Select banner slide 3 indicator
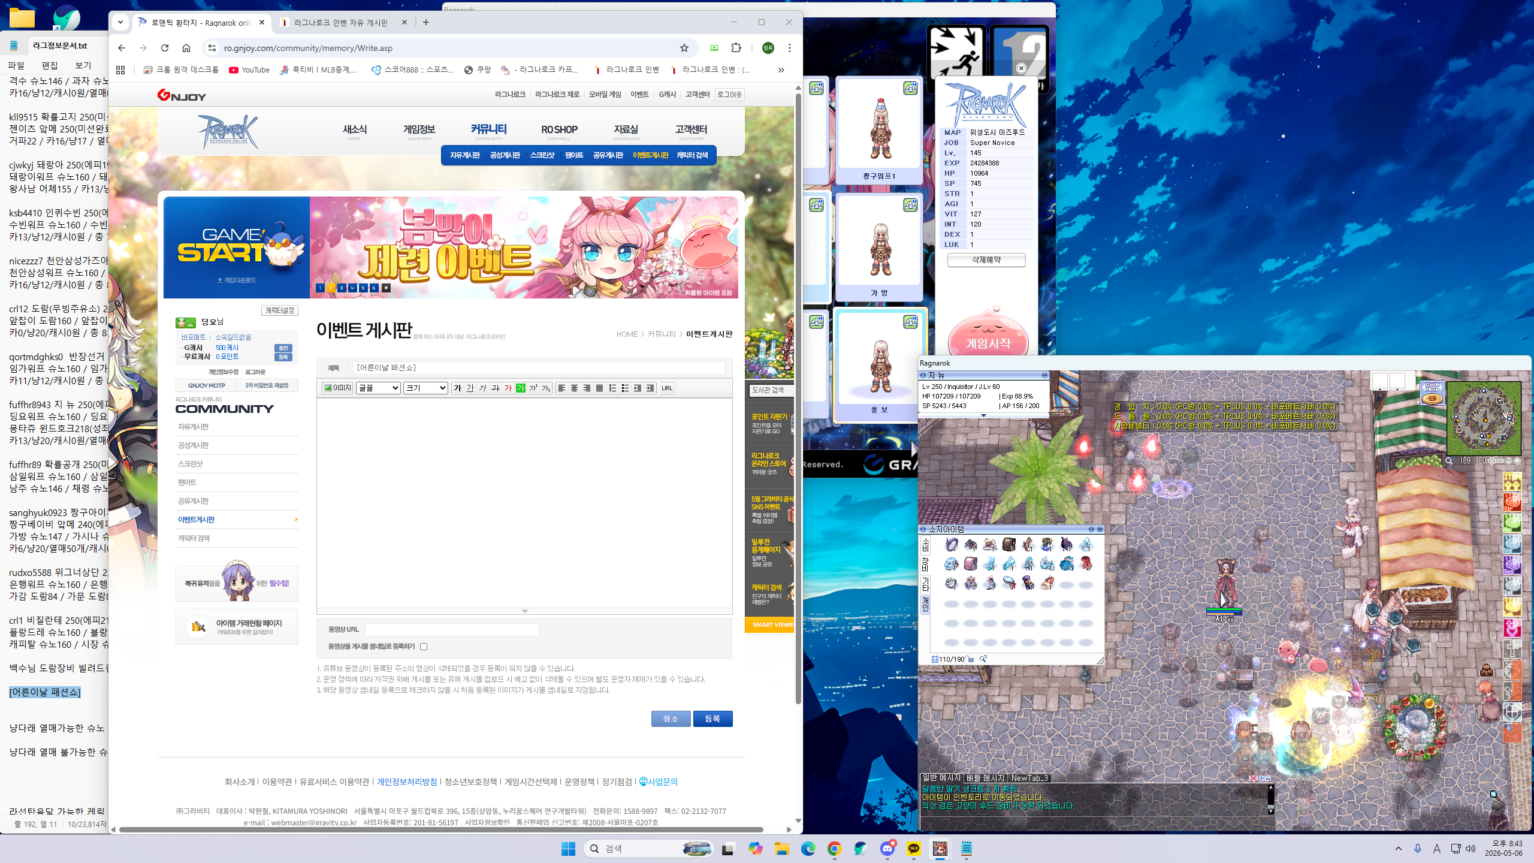The width and height of the screenshot is (1534, 863). pyautogui.click(x=342, y=288)
